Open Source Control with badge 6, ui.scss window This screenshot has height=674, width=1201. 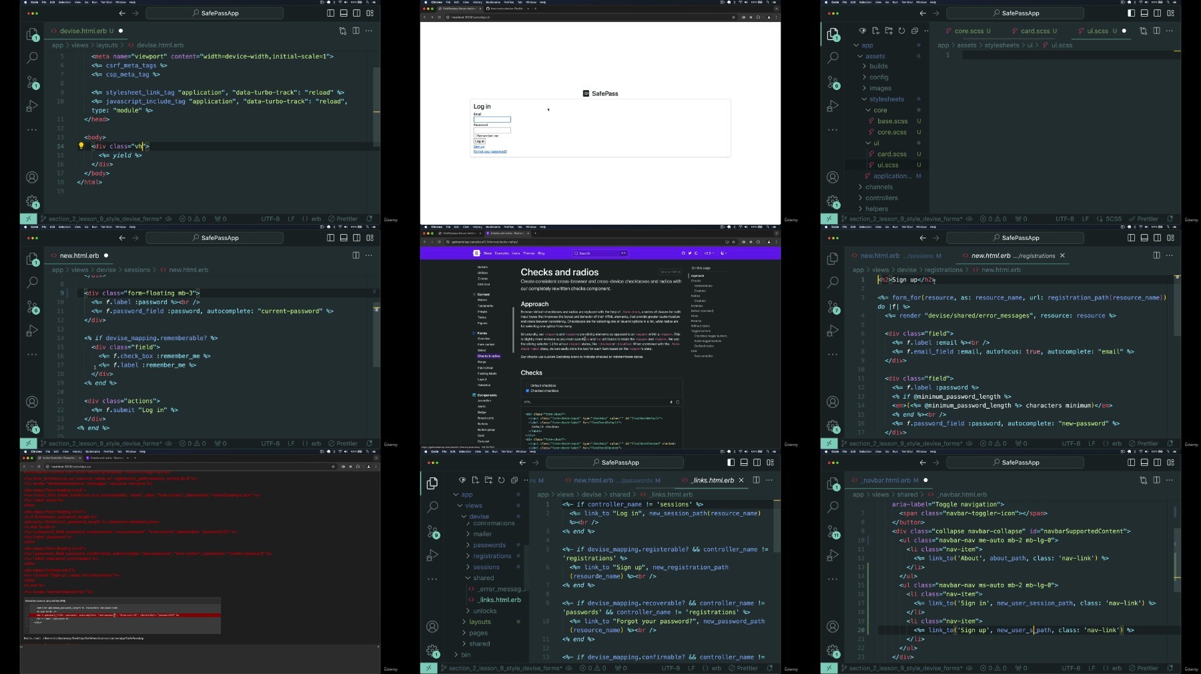point(833,82)
